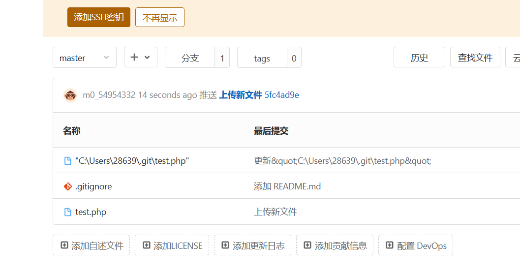Open the master branch dropdown
The width and height of the screenshot is (520, 275).
[x=85, y=58]
